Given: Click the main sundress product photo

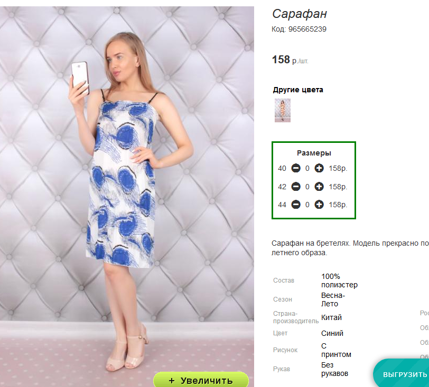Looking at the screenshot, I should (127, 190).
